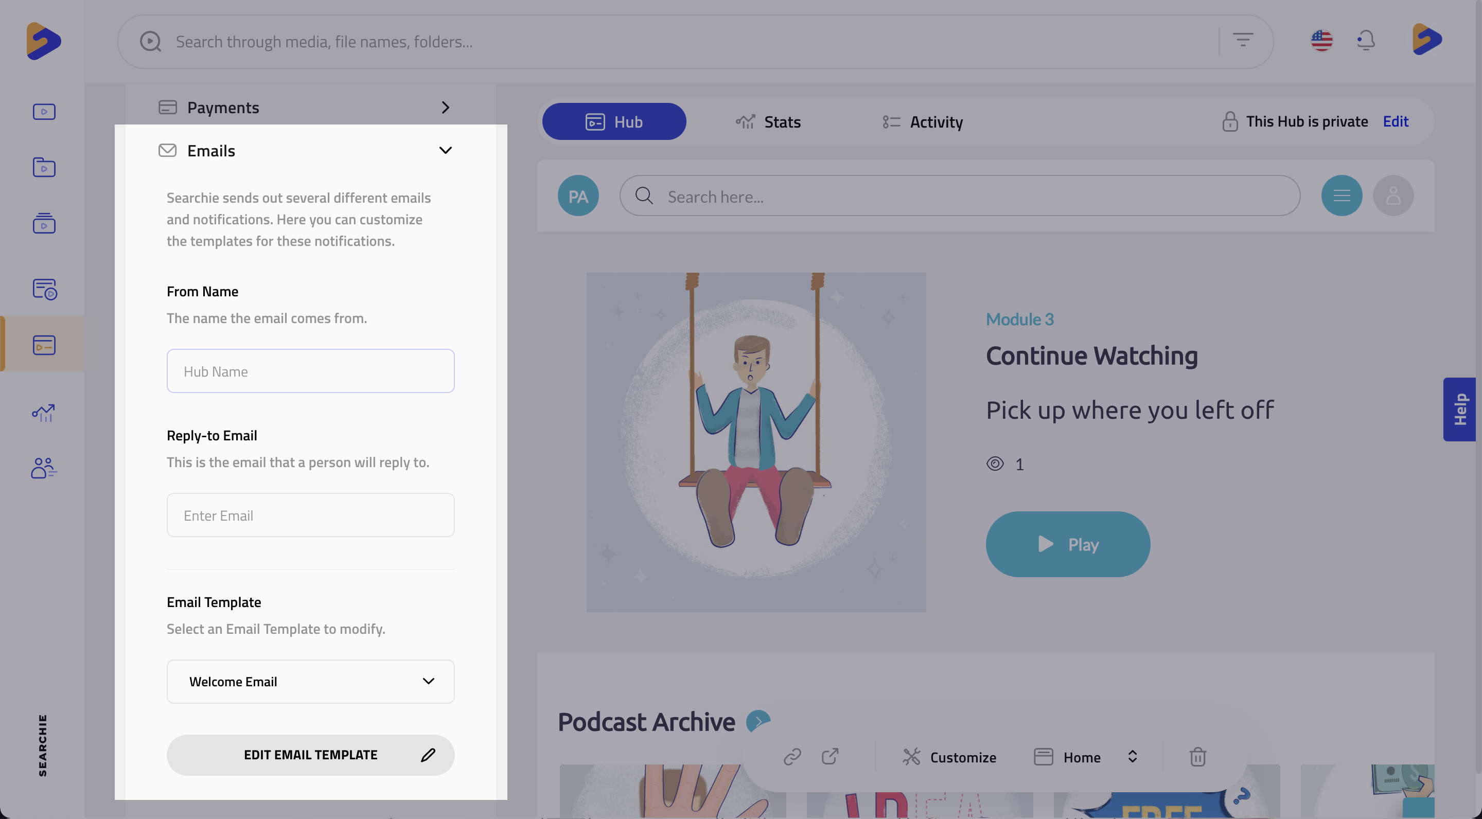This screenshot has height=819, width=1482.
Task: Click the copy link icon in bottom toolbar
Action: tap(792, 756)
